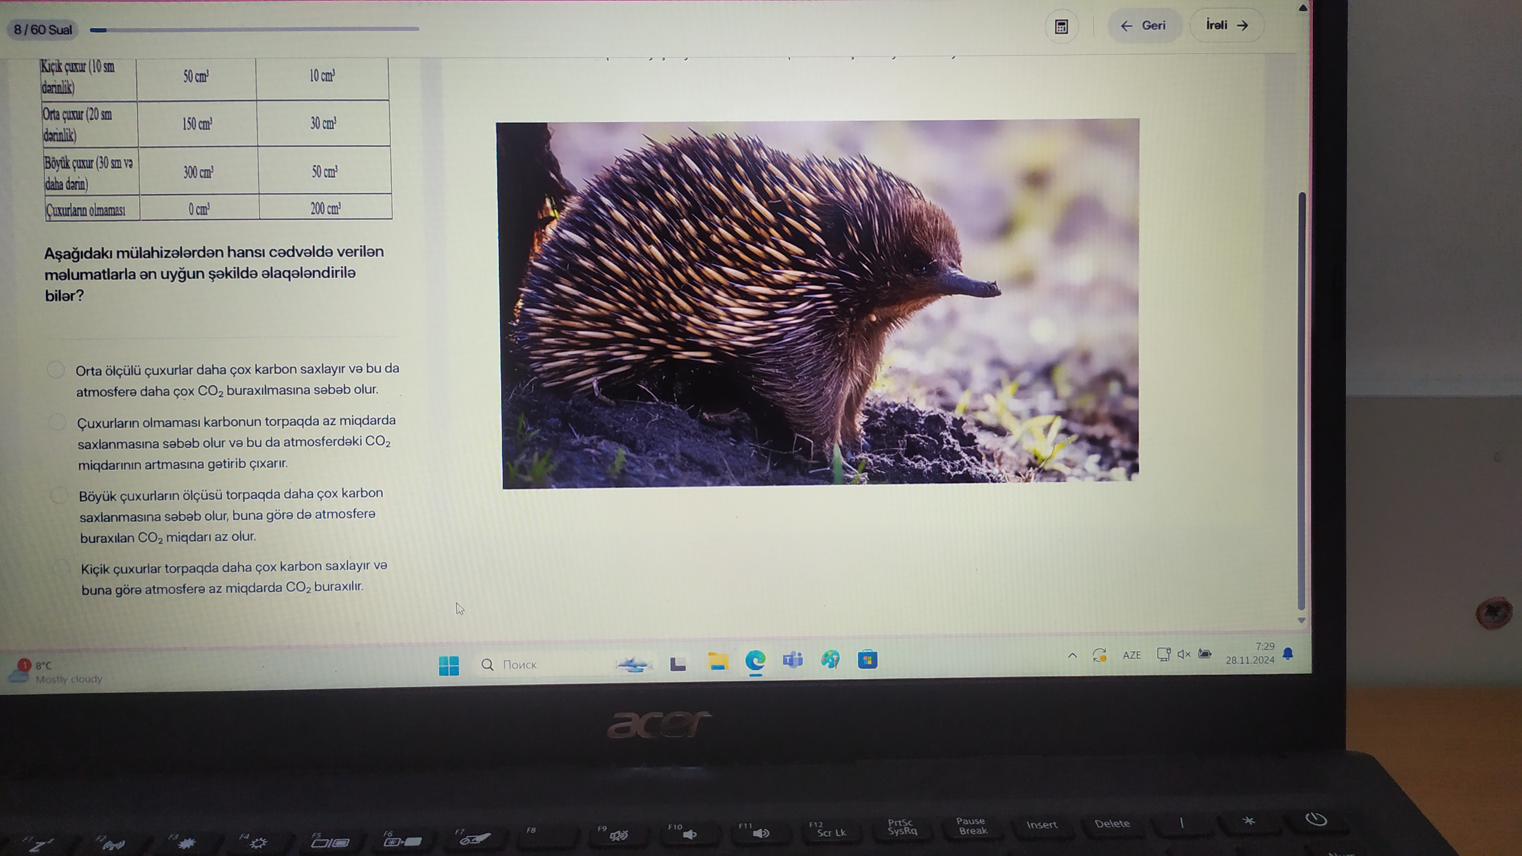Open the colorful Copilot-style taskbar icon

[x=830, y=659]
